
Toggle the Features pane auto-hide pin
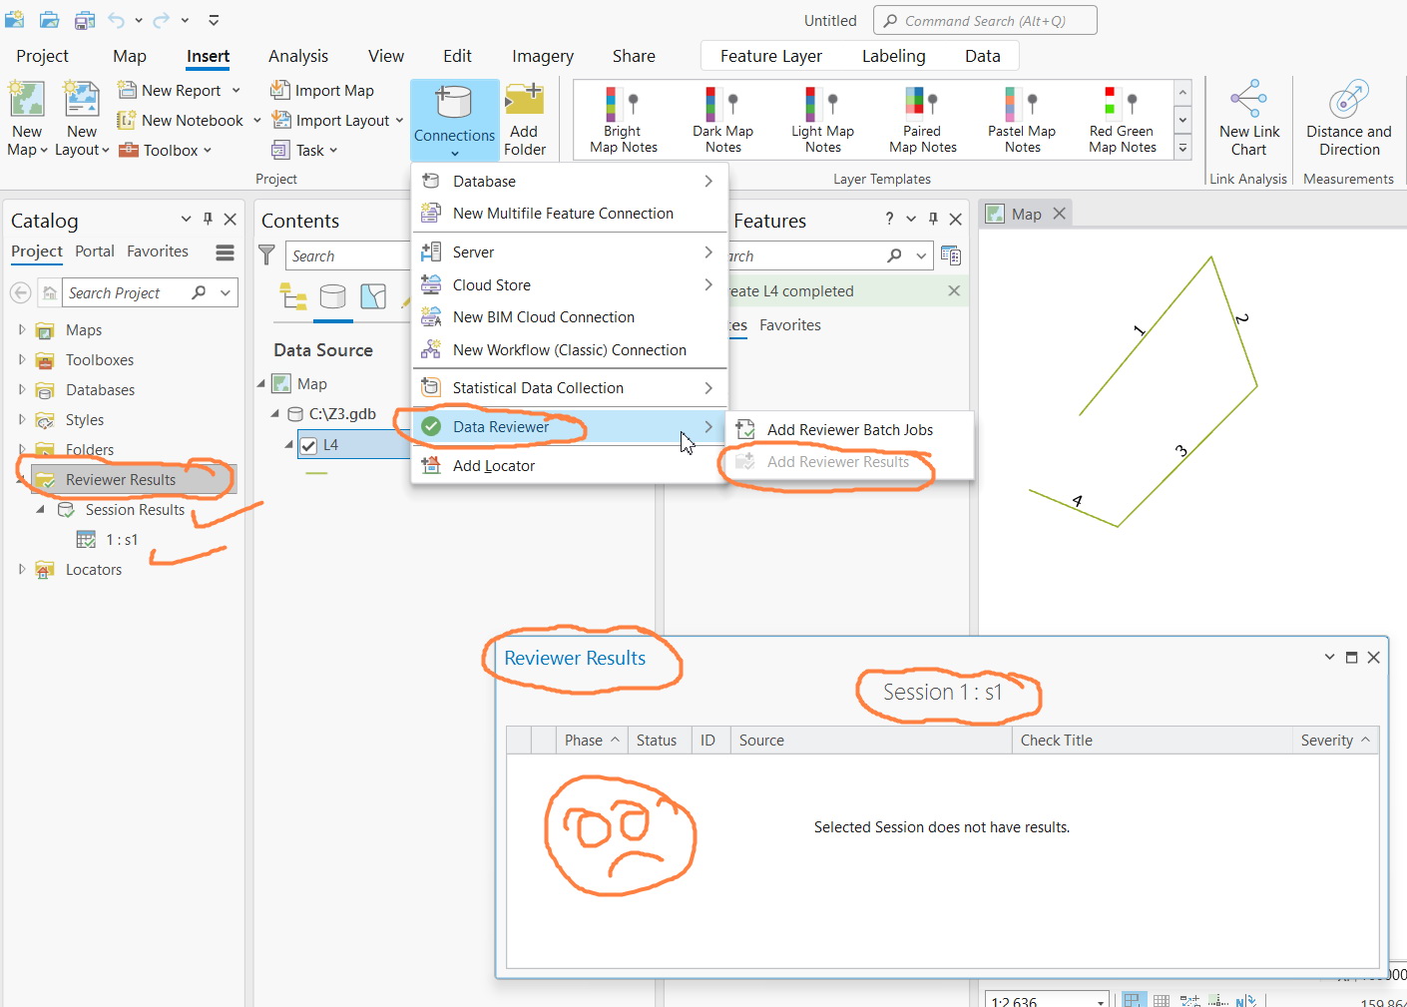[x=933, y=220]
